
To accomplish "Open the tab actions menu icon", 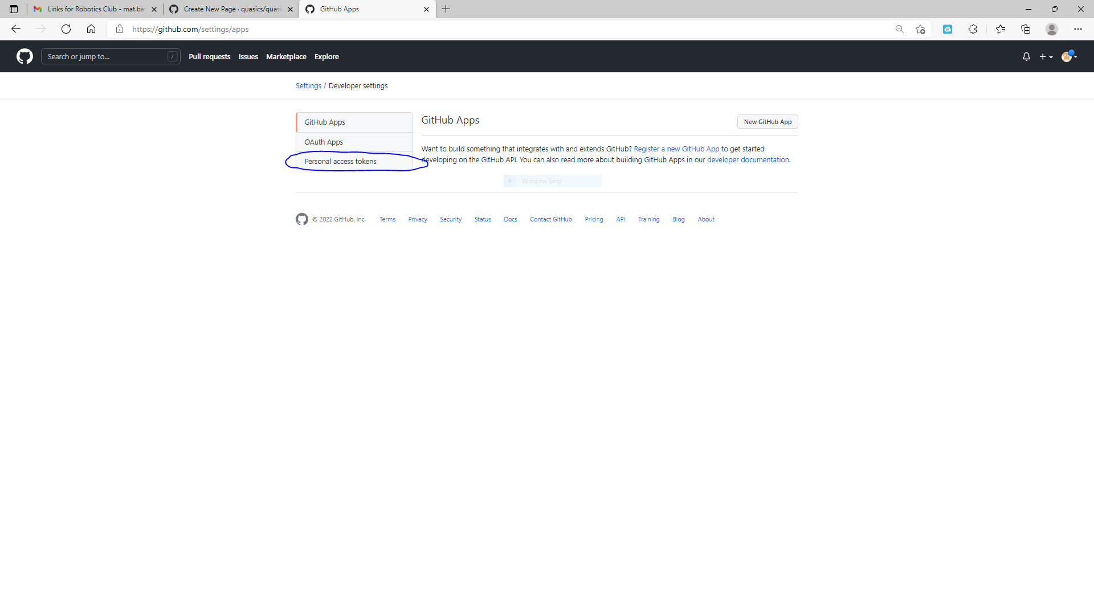I will (14, 9).
